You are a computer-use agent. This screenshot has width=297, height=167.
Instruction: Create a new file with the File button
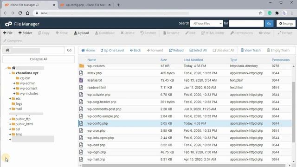click(x=8, y=33)
